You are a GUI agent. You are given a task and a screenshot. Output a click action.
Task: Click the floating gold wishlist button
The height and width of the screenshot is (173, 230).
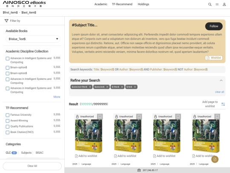pyautogui.click(x=215, y=159)
